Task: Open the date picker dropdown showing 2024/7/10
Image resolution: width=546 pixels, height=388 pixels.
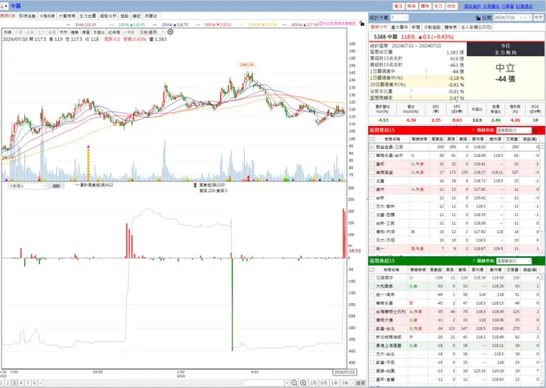Action: (x=520, y=18)
